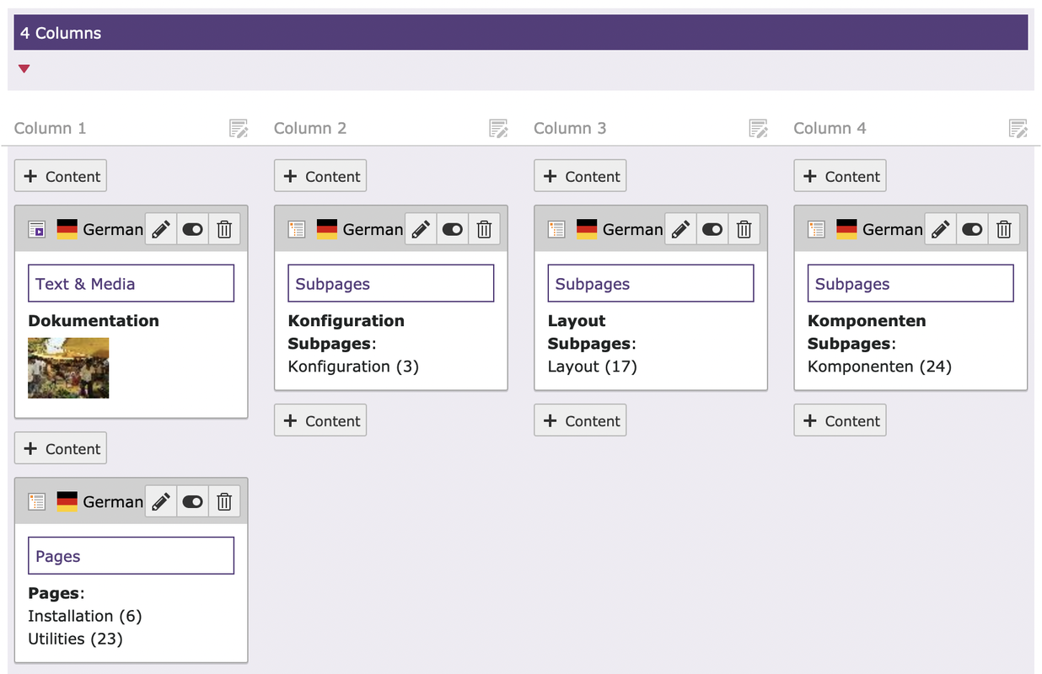Screen dimensions: 1042x674
Task: Click the Dokumentation market image thumbnail
Action: [68, 367]
